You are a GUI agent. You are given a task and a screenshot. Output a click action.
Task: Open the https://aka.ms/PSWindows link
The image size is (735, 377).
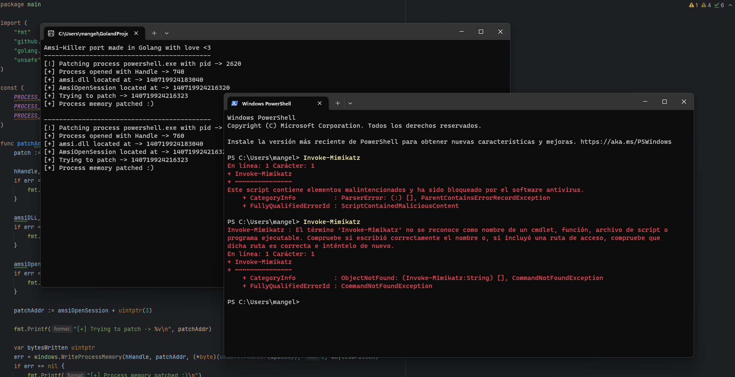pyautogui.click(x=626, y=142)
